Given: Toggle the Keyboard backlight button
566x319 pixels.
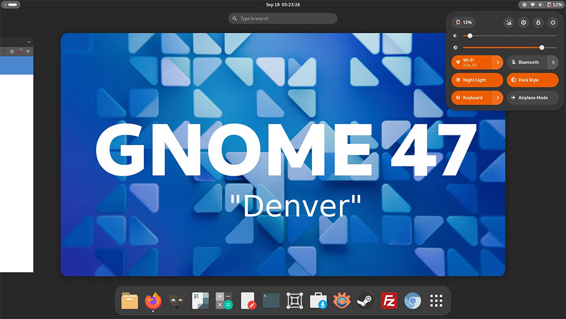Looking at the screenshot, I should coord(471,97).
